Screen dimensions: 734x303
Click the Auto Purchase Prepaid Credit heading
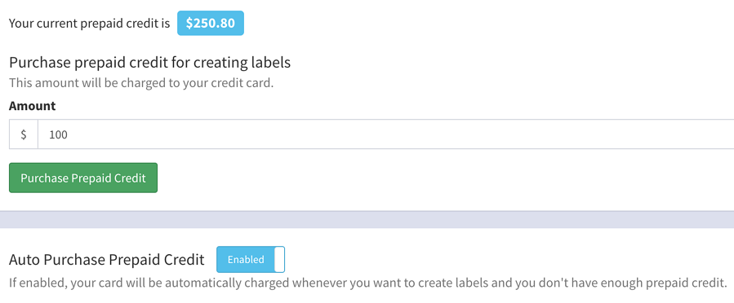[x=107, y=260]
